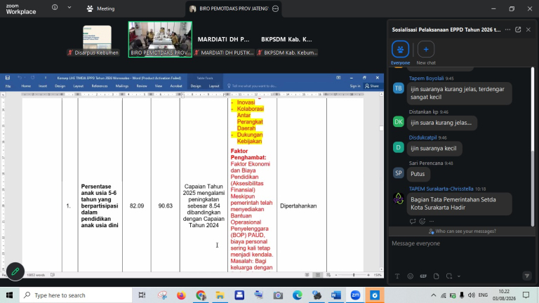Open chat text formatting tool
This screenshot has width=539, height=303.
397,276
